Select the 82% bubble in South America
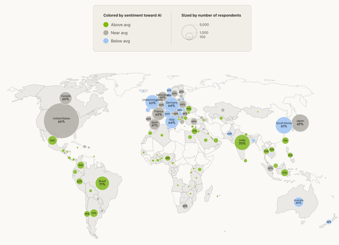The image size is (339, 245). coord(79,181)
